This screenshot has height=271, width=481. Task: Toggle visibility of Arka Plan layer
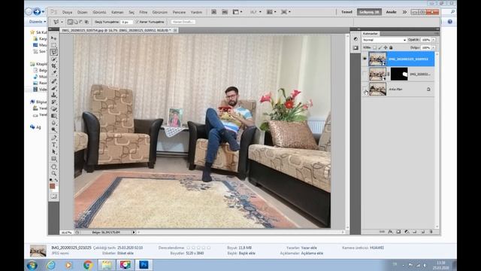[x=365, y=89]
